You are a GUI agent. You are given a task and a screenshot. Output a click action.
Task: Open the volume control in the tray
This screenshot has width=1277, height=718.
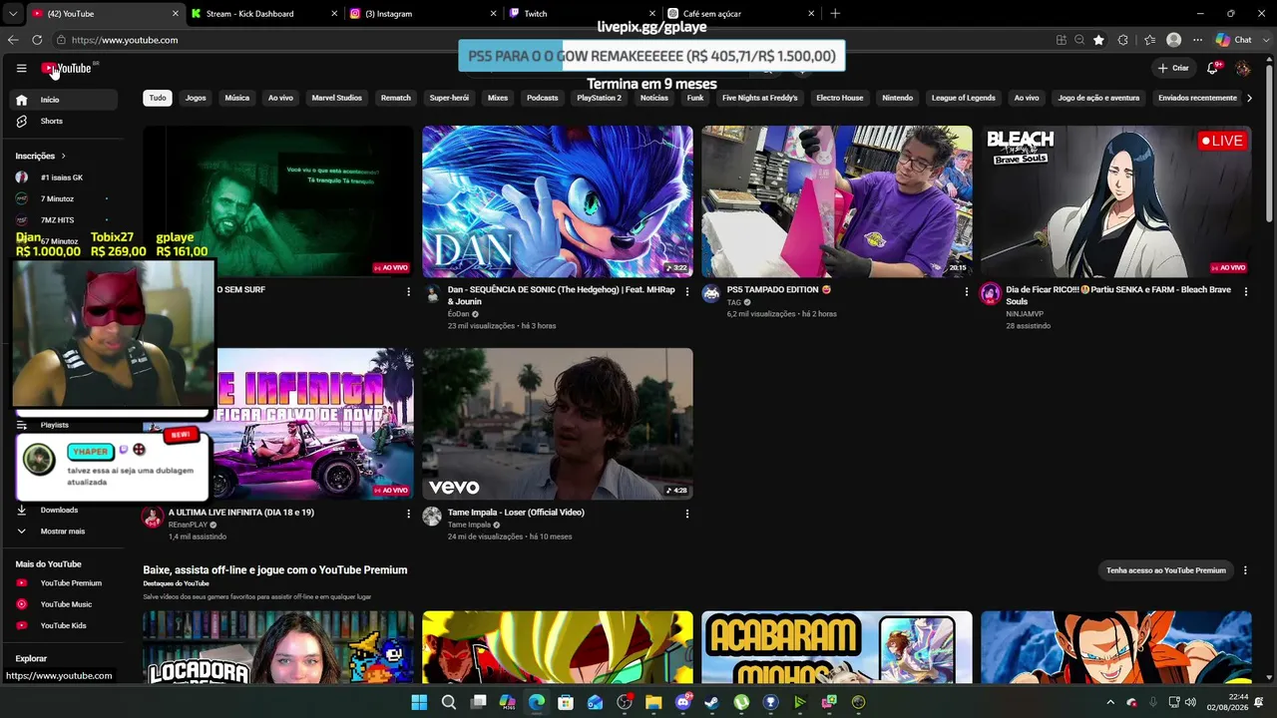1190,702
